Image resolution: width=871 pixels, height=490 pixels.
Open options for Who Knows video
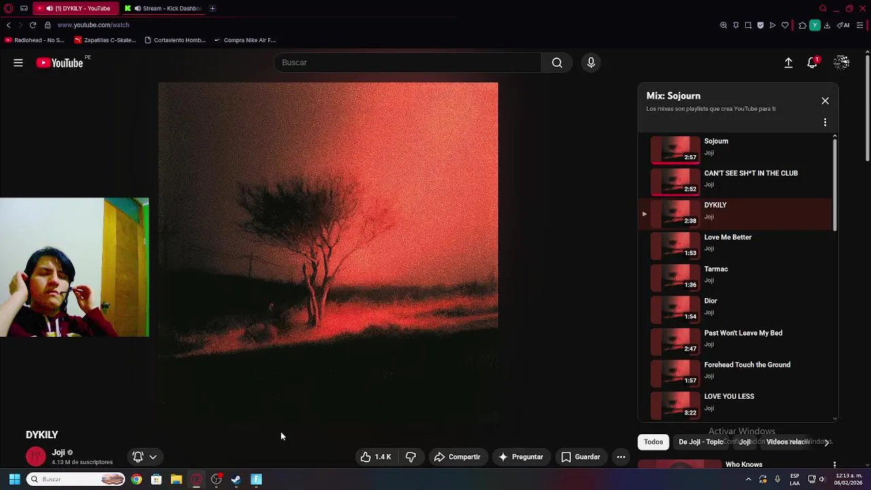point(834,465)
